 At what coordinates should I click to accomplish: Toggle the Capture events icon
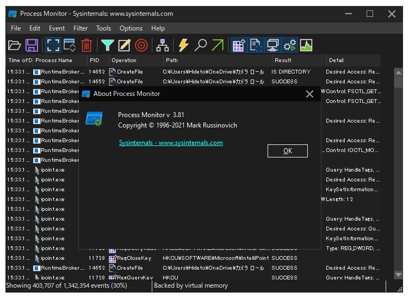53,45
